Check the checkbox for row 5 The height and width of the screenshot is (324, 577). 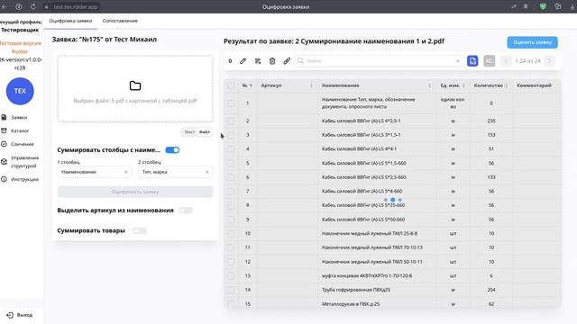pos(231,163)
